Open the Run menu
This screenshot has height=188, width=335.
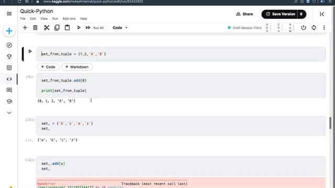[55, 19]
